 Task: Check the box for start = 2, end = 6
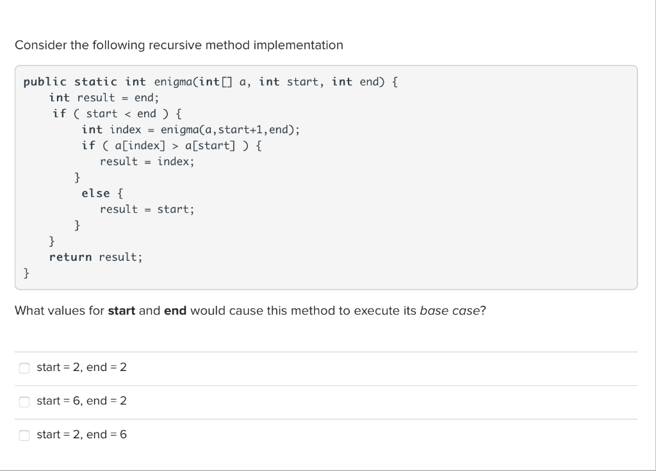[x=24, y=434]
